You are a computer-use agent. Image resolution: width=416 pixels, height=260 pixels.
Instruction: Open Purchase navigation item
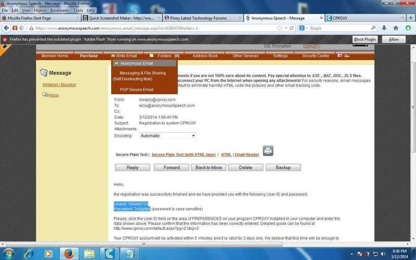click(x=89, y=56)
